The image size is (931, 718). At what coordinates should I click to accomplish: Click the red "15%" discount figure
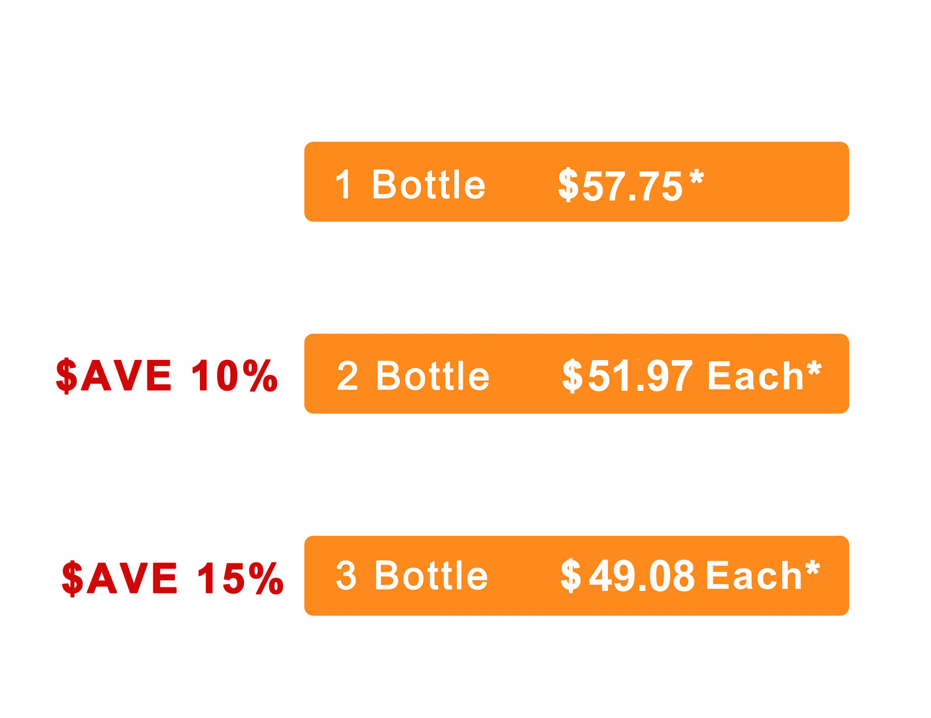[241, 578]
